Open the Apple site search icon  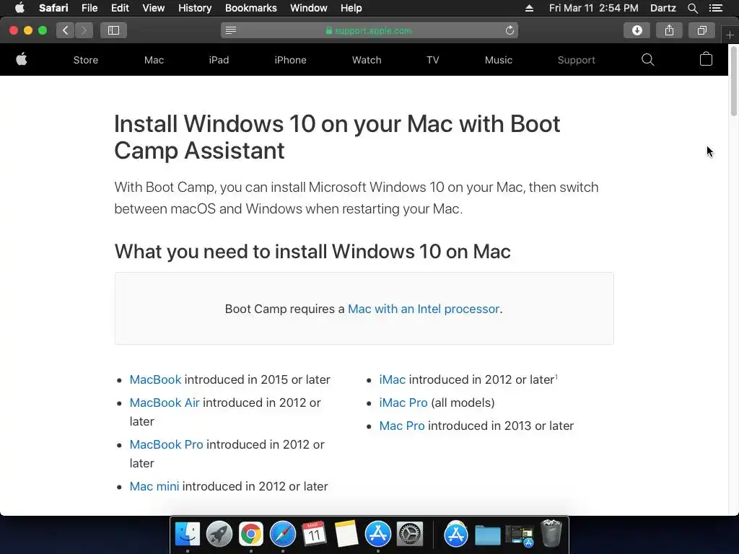(647, 59)
